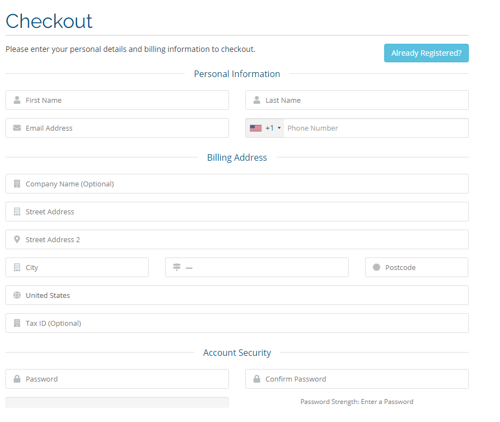Click the map pin icon beside Street Address 2
Image resolution: width=500 pixels, height=422 pixels.
coord(17,239)
